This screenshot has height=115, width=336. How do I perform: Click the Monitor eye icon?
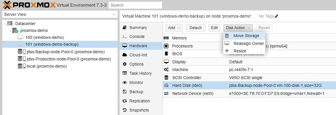tap(125, 83)
